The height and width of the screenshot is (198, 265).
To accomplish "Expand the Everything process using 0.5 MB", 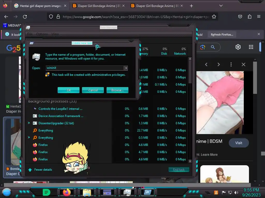I will pos(29,138).
